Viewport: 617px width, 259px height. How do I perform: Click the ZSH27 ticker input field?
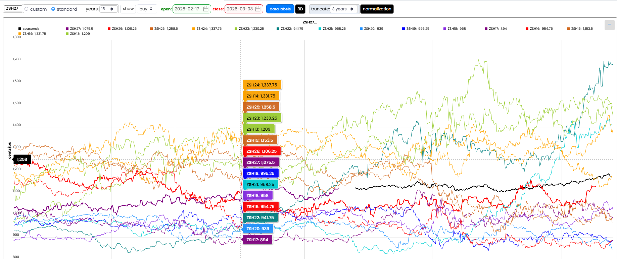coord(12,8)
